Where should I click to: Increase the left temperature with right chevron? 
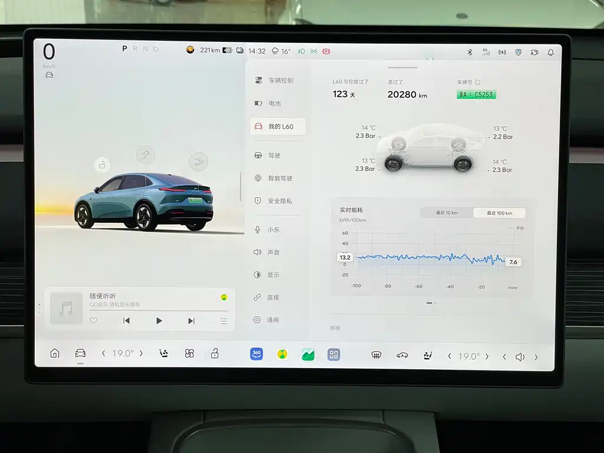(142, 354)
